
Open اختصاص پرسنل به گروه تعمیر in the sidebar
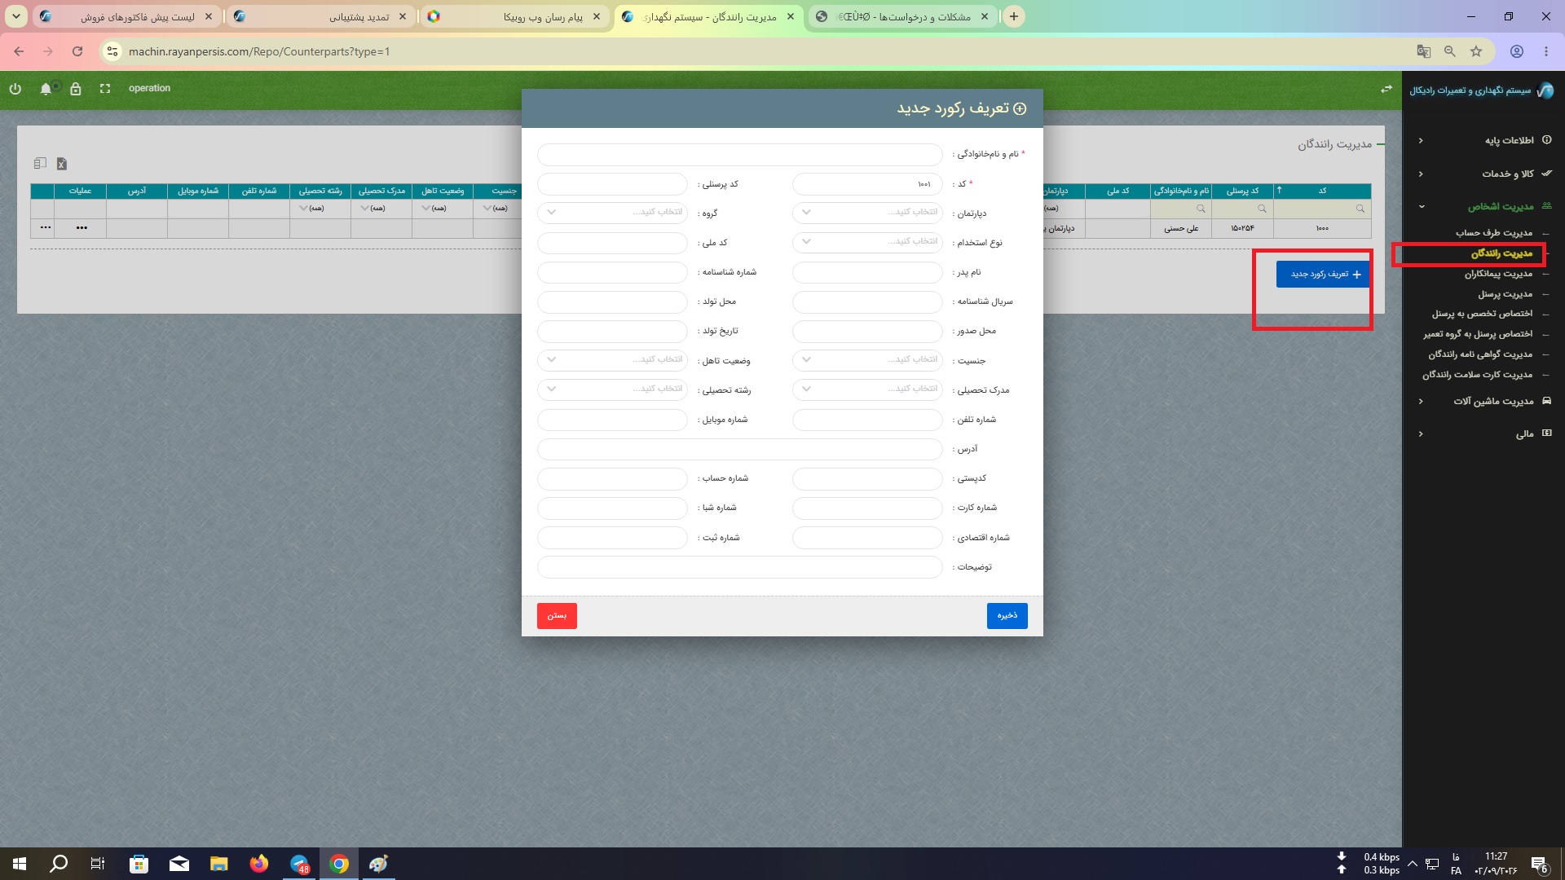[x=1478, y=334]
